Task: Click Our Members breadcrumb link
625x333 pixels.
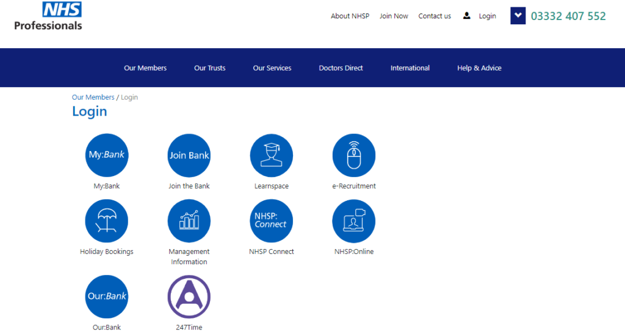Action: point(93,97)
